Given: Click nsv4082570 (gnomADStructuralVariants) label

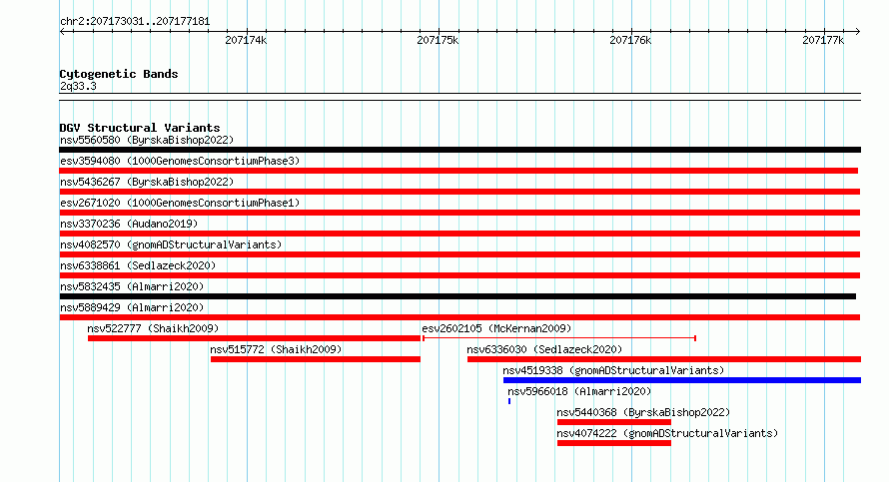Looking at the screenshot, I should pos(171,244).
